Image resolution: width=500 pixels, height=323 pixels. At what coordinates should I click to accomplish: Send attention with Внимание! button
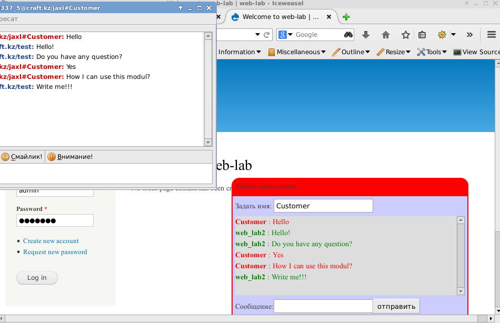click(x=70, y=157)
